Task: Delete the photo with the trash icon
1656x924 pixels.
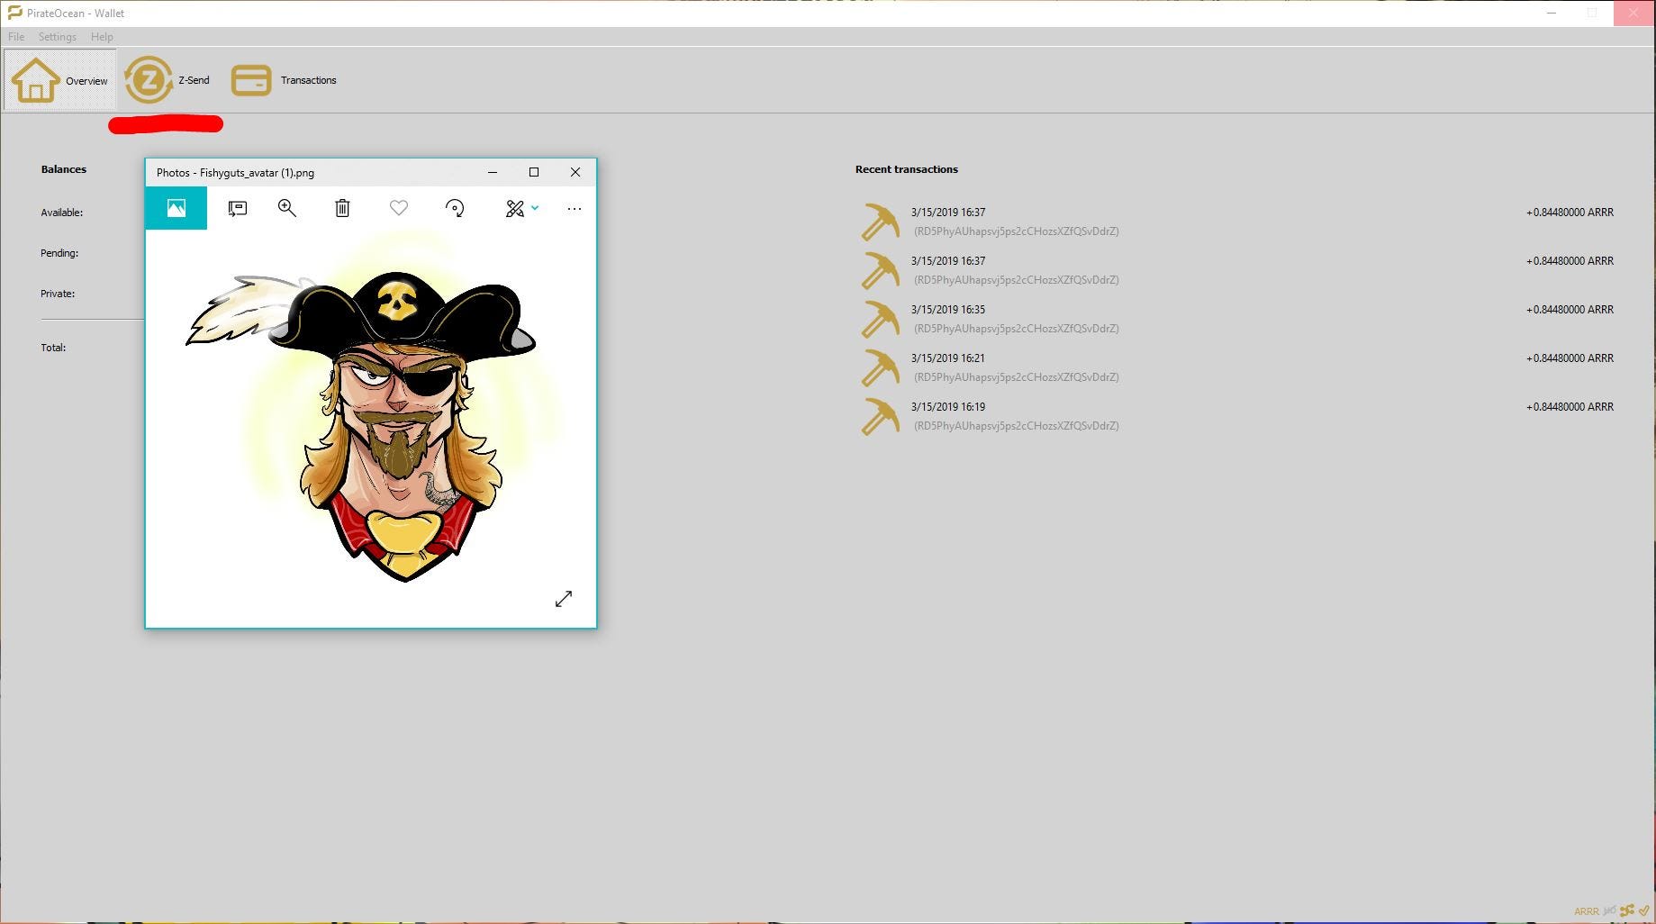Action: coord(342,208)
